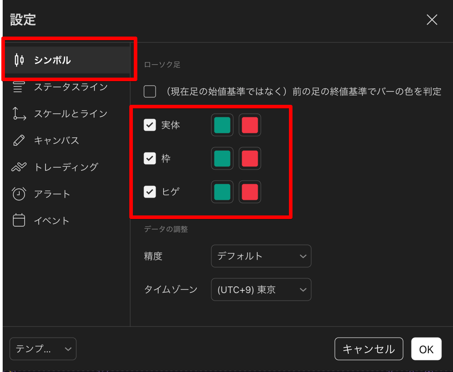Confirm settings with the OK button
Viewport: 453px width, 372px height.
point(426,349)
